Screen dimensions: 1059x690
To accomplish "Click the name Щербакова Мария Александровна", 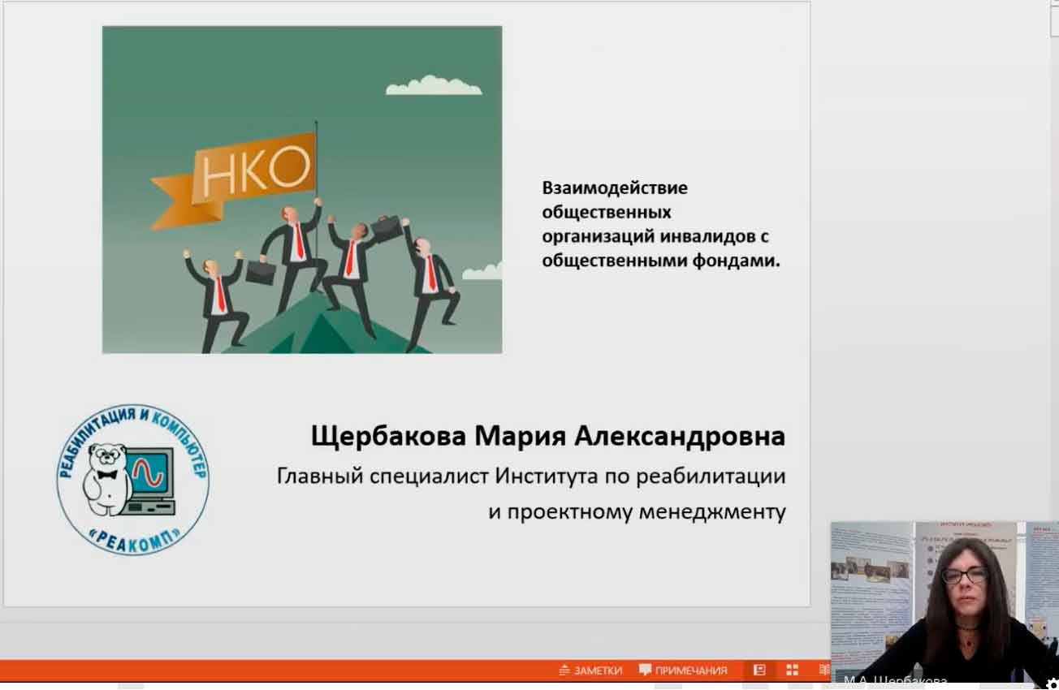I will 547,437.
